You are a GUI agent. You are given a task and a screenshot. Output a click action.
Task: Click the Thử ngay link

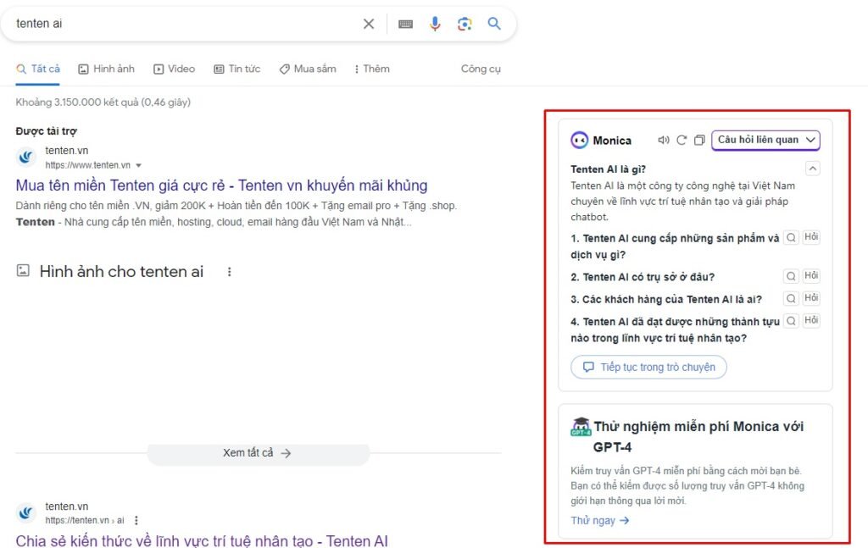coord(599,520)
